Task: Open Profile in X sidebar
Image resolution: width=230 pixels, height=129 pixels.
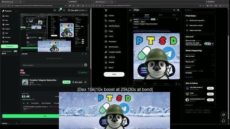Action: point(110,62)
